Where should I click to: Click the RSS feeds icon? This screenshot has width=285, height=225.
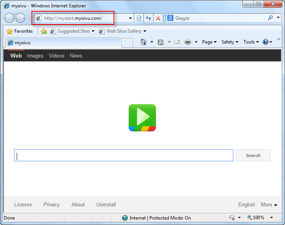pyautogui.click(x=161, y=42)
